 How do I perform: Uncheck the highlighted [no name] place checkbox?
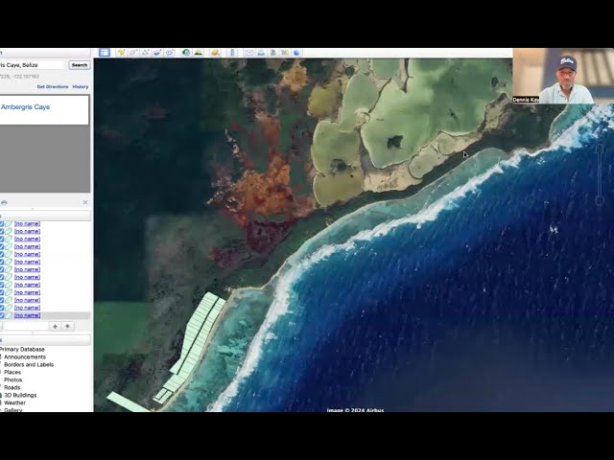[2, 315]
